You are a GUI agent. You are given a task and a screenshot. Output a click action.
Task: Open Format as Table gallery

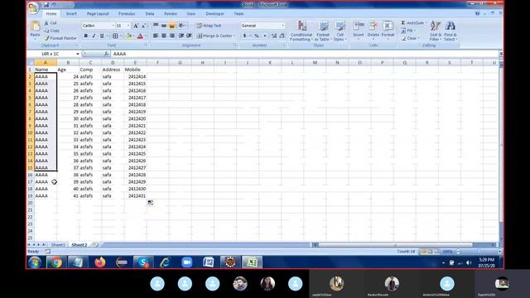(x=323, y=31)
